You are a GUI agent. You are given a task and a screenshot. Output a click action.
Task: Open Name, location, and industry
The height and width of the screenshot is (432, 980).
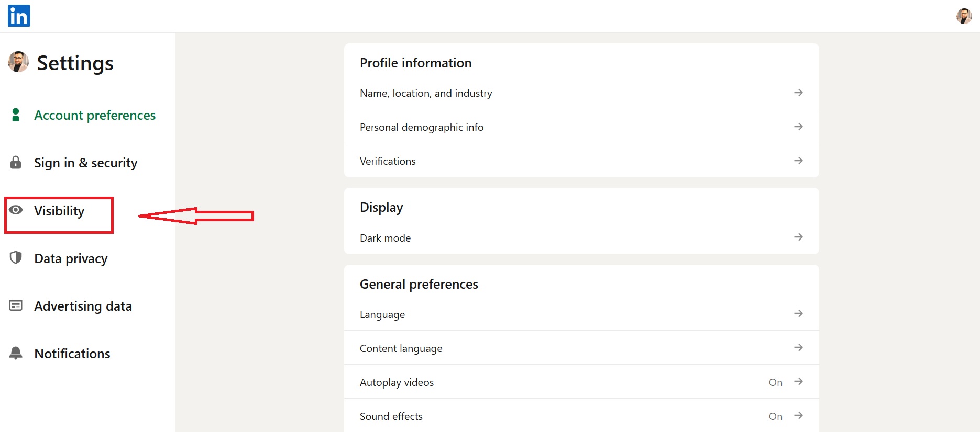(581, 93)
